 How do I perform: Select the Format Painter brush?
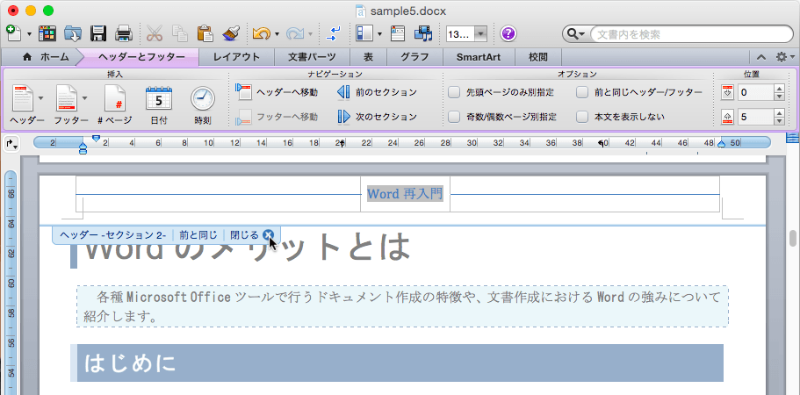click(x=231, y=33)
